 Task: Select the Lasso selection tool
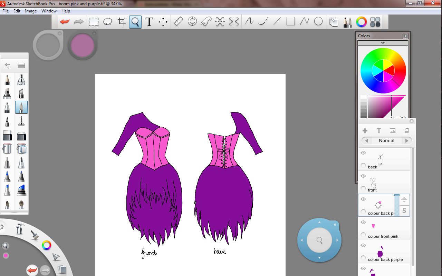click(x=107, y=22)
